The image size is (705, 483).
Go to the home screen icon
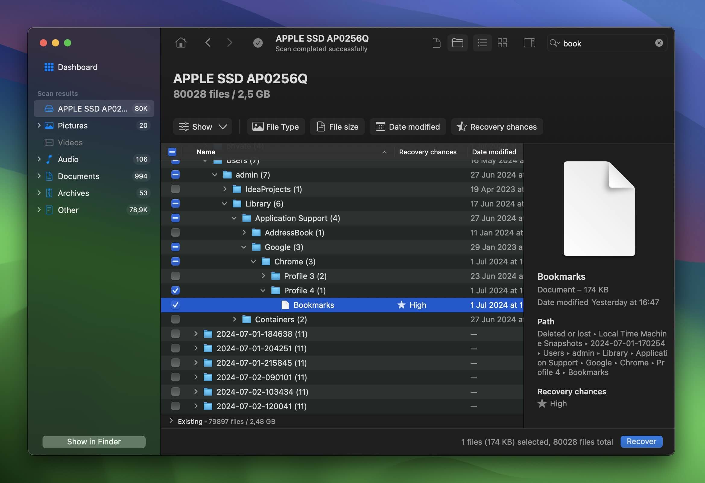tap(181, 43)
